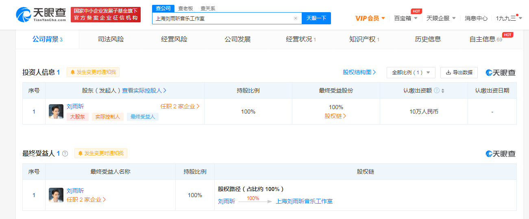This screenshot has height=219, width=529.
Task: Open the 股权链 link under 最终受益股份
Action: click(336, 116)
